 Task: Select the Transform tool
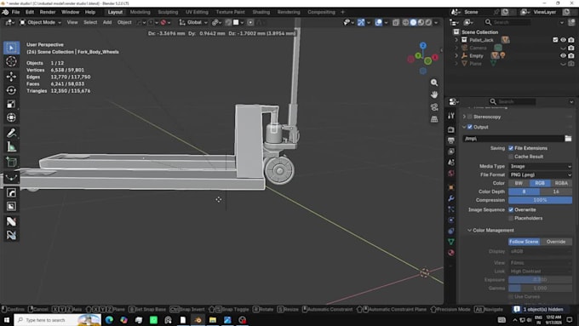pos(11,117)
